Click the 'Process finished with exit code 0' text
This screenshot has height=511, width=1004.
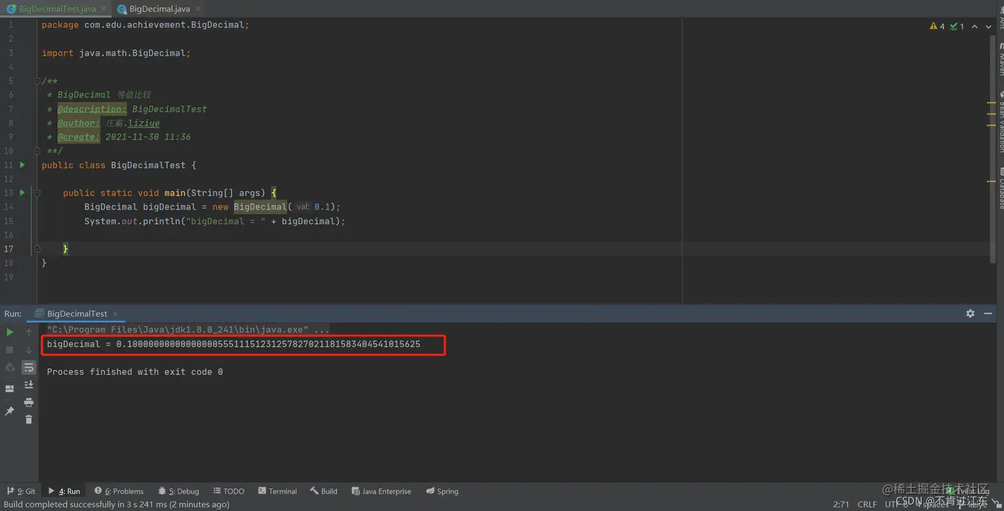point(135,372)
